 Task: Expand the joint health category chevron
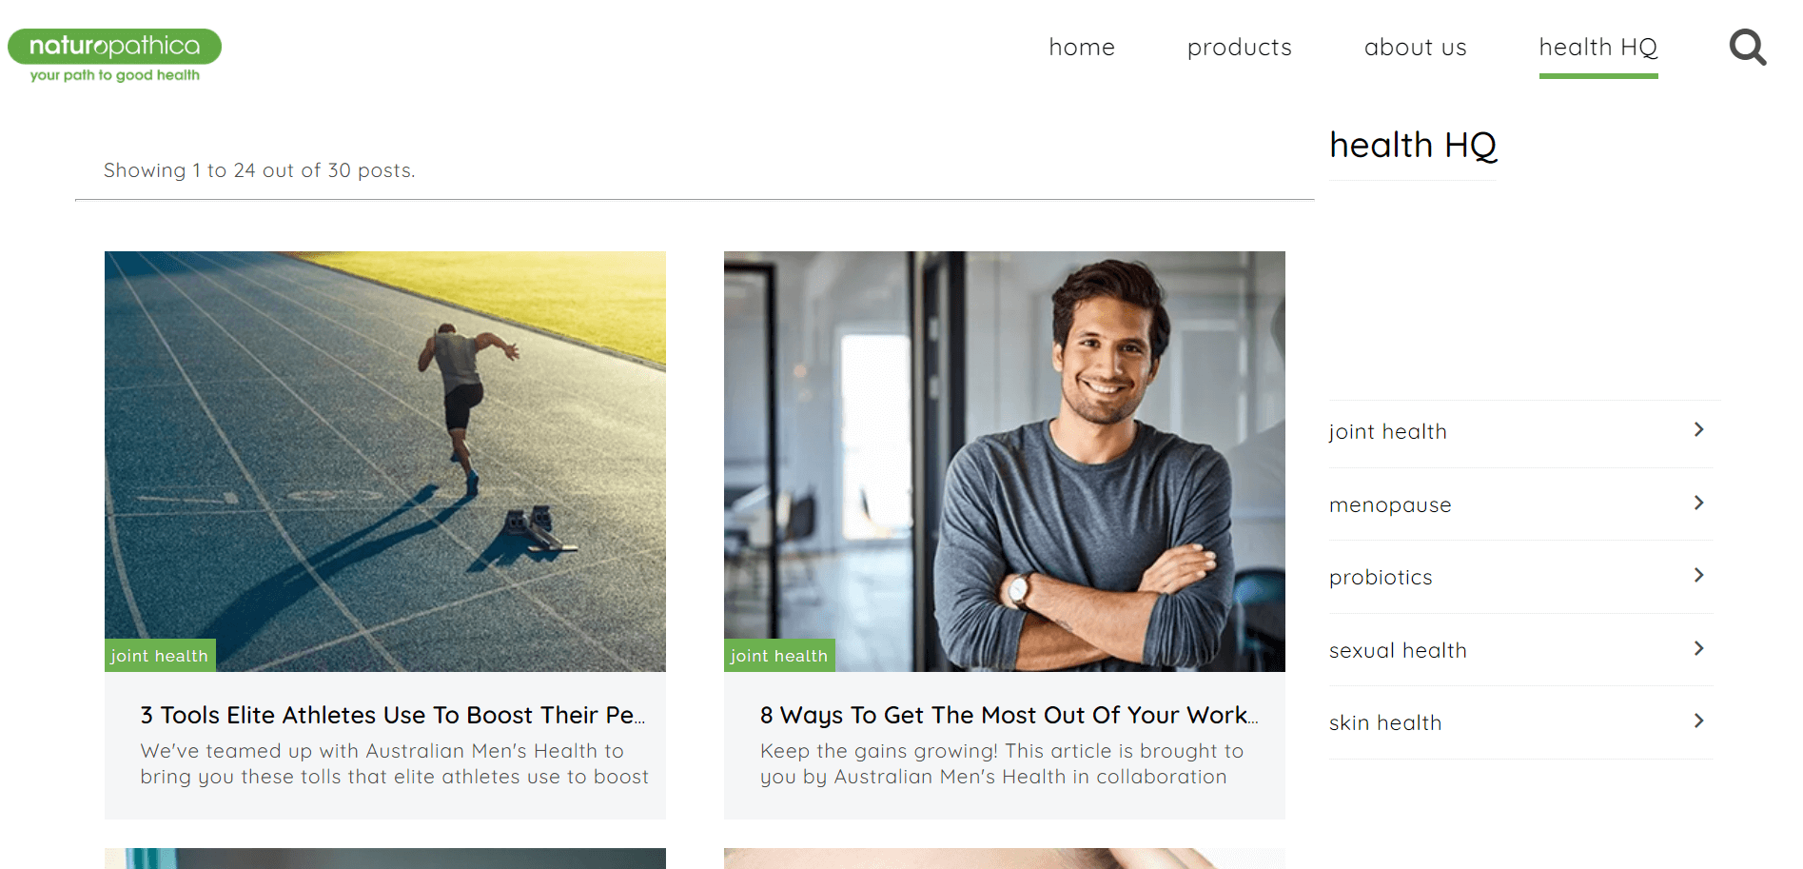click(1698, 430)
